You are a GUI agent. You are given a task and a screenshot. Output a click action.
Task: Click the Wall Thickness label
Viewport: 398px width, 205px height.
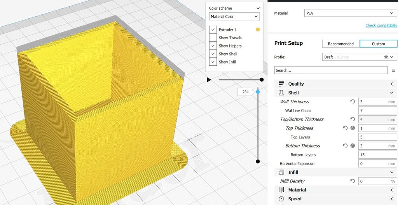point(294,102)
